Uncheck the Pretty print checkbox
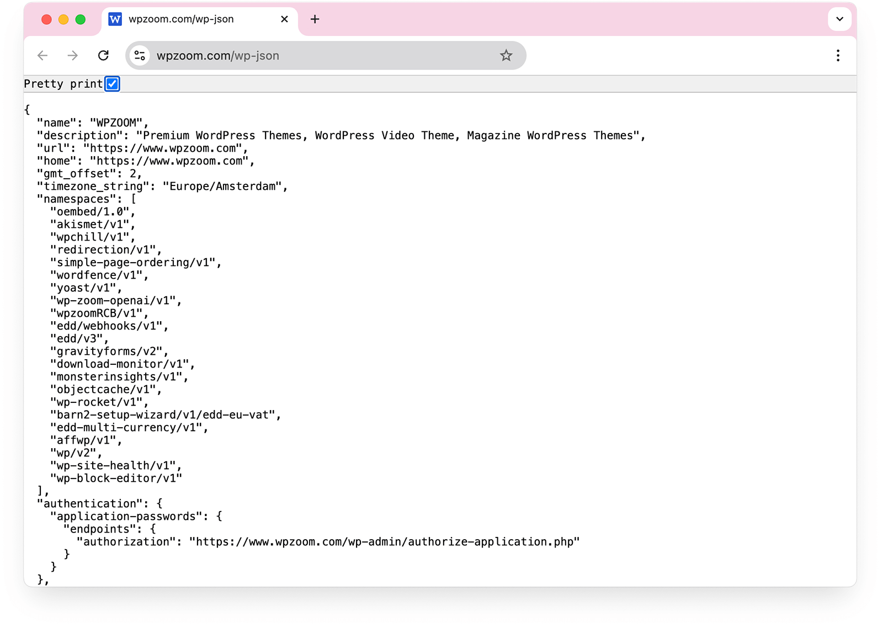The width and height of the screenshot is (883, 628). click(x=112, y=84)
